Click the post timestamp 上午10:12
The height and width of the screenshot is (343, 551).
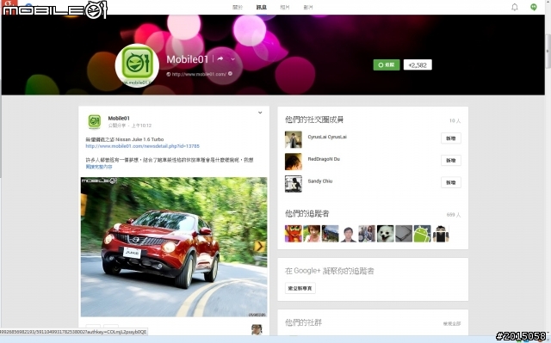tap(141, 126)
